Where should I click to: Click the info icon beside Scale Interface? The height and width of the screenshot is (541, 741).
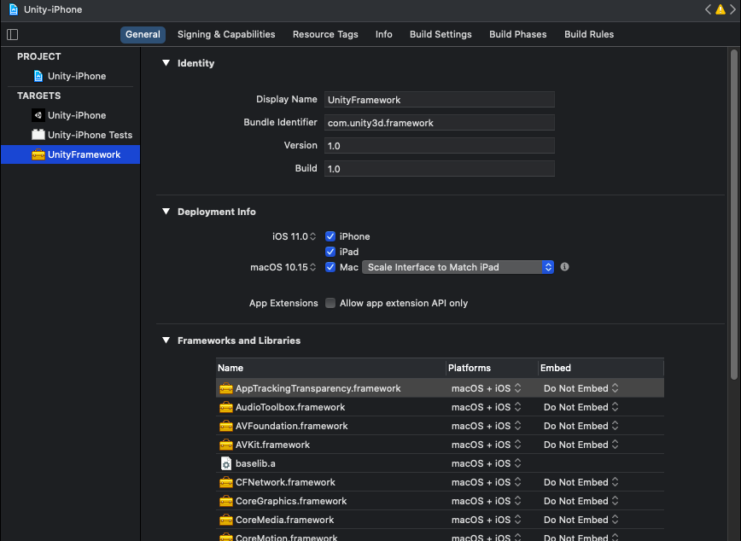click(564, 267)
